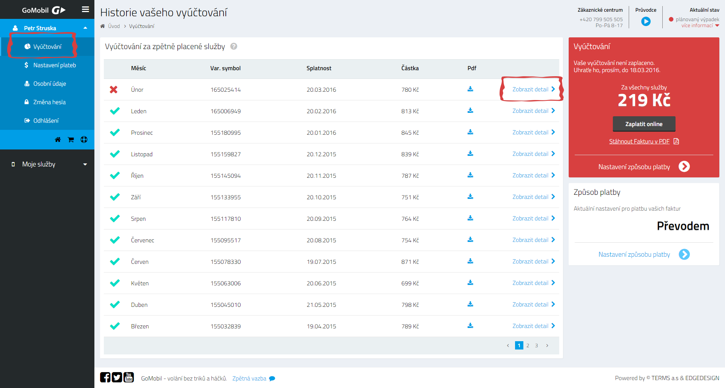
Task: Download PDF for Únor invoice
Action: [470, 89]
